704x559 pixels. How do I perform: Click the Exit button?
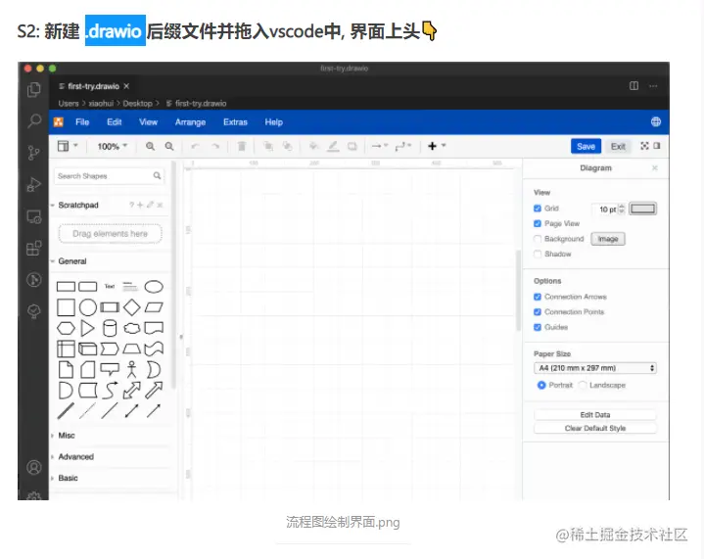(x=618, y=147)
